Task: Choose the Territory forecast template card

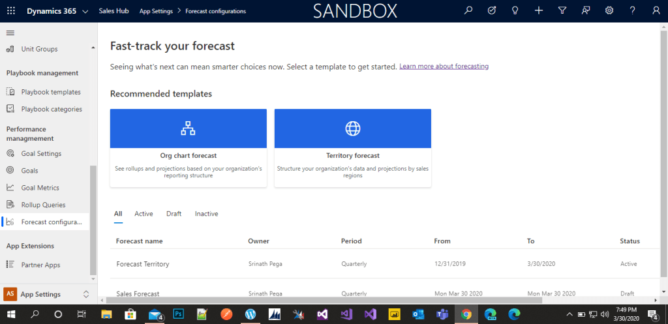Action: [x=353, y=148]
